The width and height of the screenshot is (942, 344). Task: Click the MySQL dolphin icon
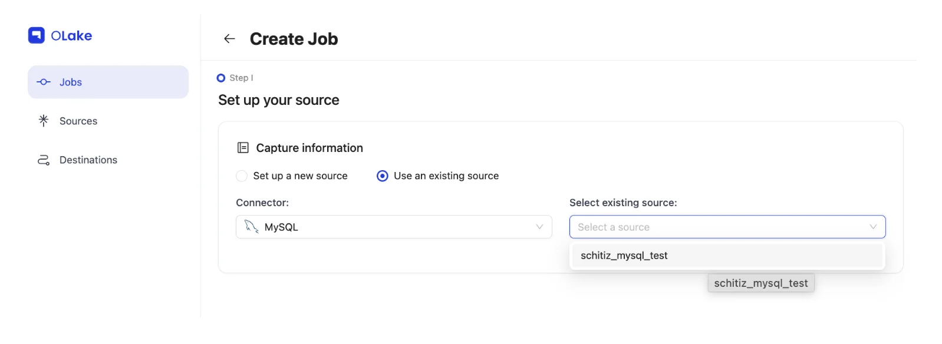coord(252,227)
